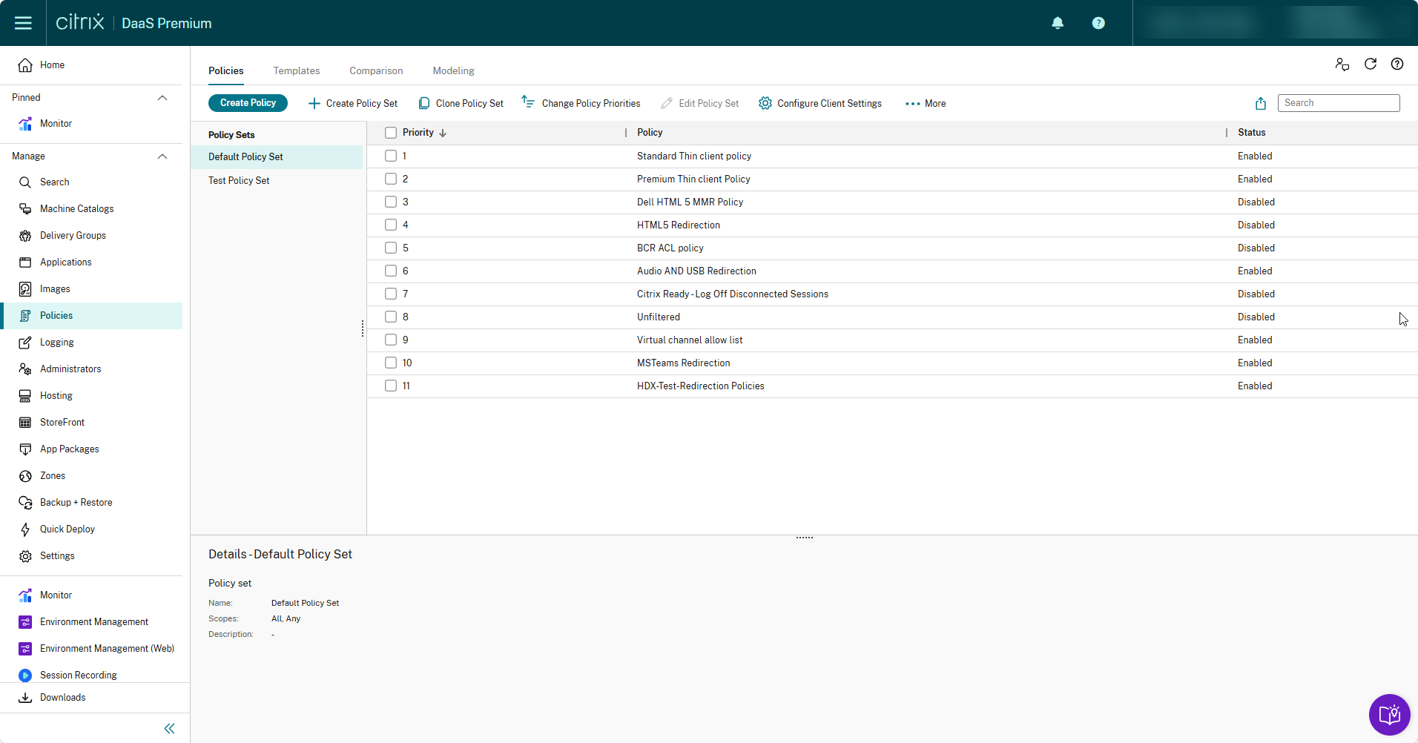Screen dimensions: 1418x743
Task: Switch to the Comparison tab
Action: (376, 70)
